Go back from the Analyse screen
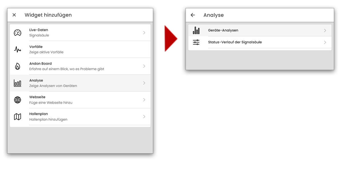The image size is (343, 171). click(193, 15)
